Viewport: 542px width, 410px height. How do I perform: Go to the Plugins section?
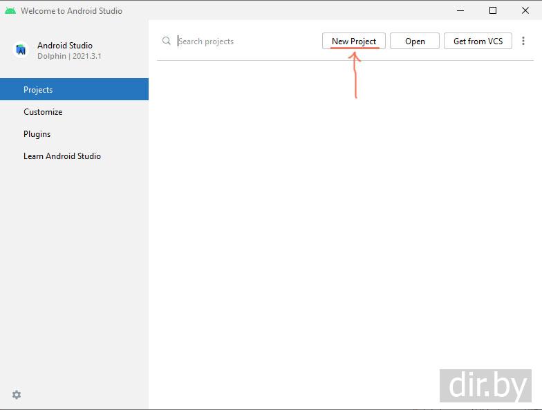pos(37,134)
